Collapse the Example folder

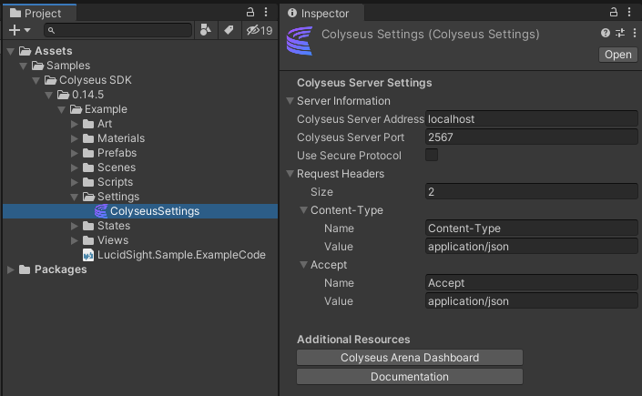62,109
